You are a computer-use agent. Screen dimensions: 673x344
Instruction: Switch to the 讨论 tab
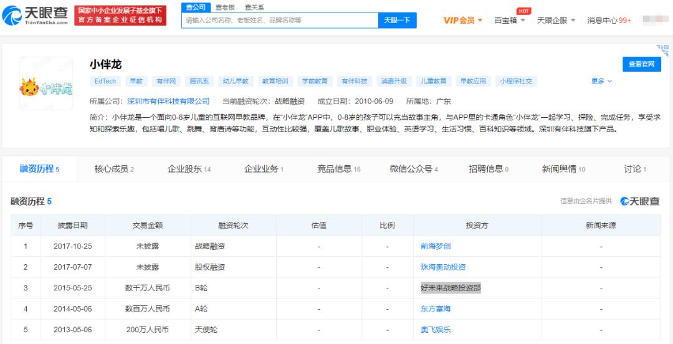(635, 170)
